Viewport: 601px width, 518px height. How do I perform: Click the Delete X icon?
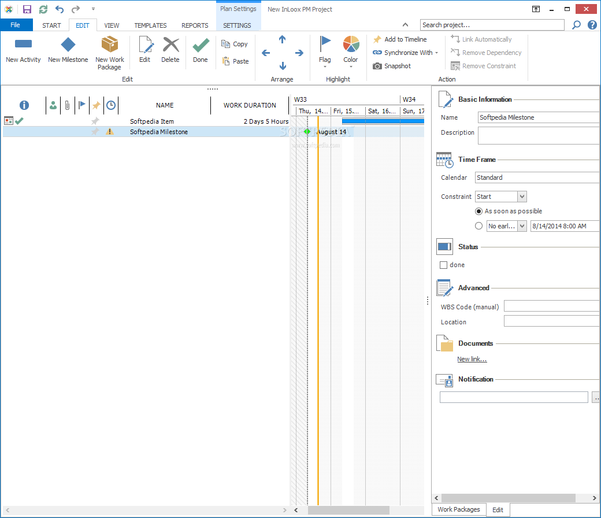pyautogui.click(x=170, y=45)
